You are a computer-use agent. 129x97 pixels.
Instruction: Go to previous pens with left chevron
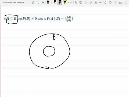51,2
